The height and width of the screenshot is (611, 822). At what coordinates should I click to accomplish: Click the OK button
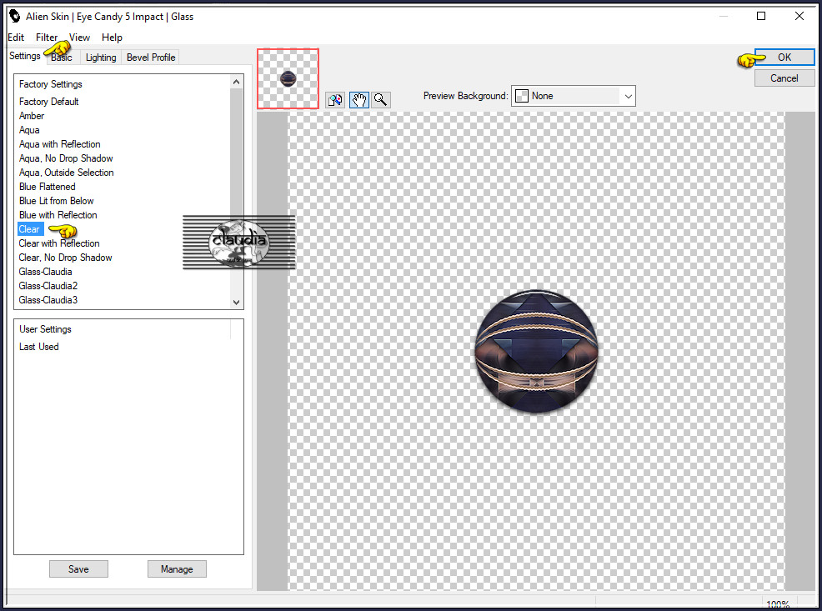click(x=784, y=58)
